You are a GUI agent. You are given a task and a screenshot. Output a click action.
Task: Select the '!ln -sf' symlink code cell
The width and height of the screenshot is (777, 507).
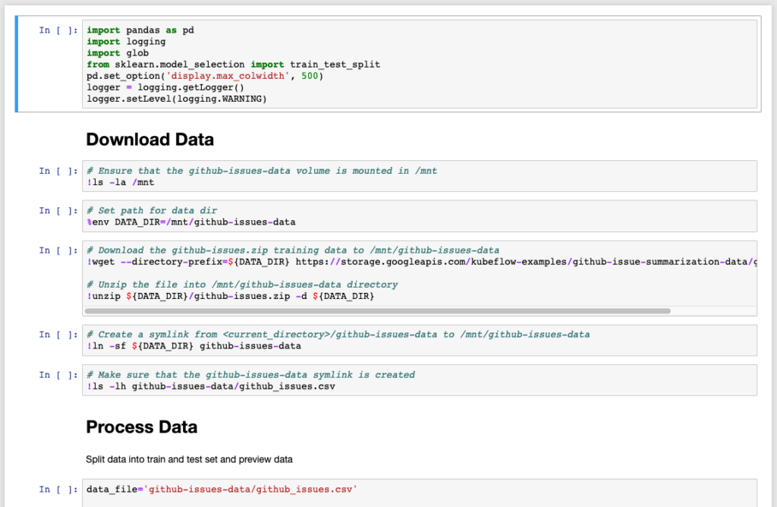[x=419, y=340]
